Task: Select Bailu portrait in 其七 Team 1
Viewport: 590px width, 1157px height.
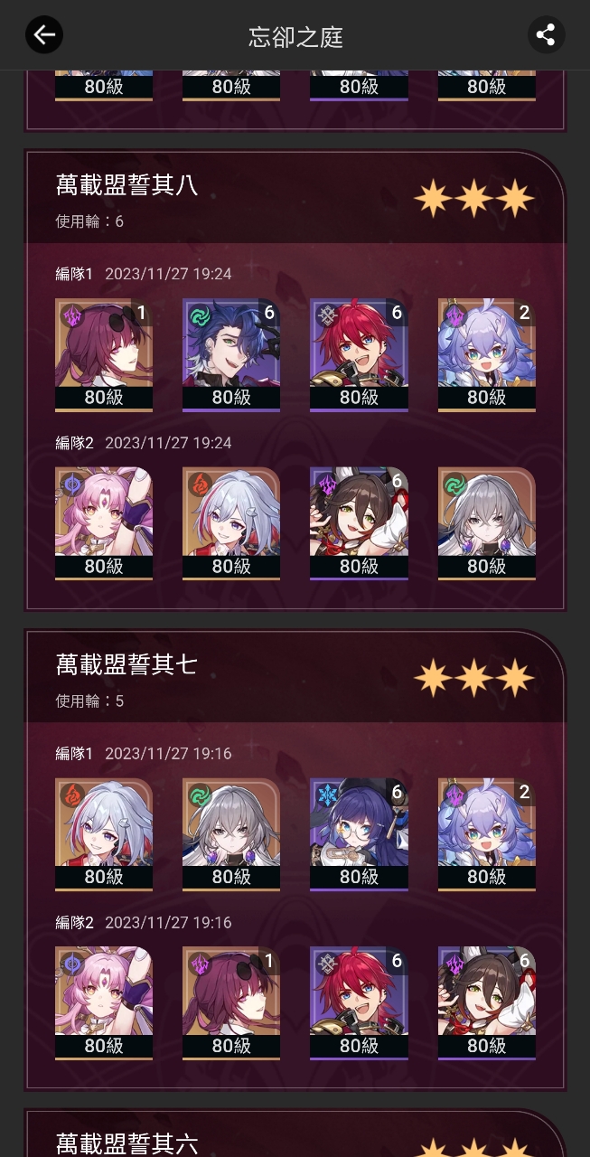Action: click(487, 834)
